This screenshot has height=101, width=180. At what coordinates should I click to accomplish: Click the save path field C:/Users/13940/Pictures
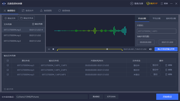(51, 97)
